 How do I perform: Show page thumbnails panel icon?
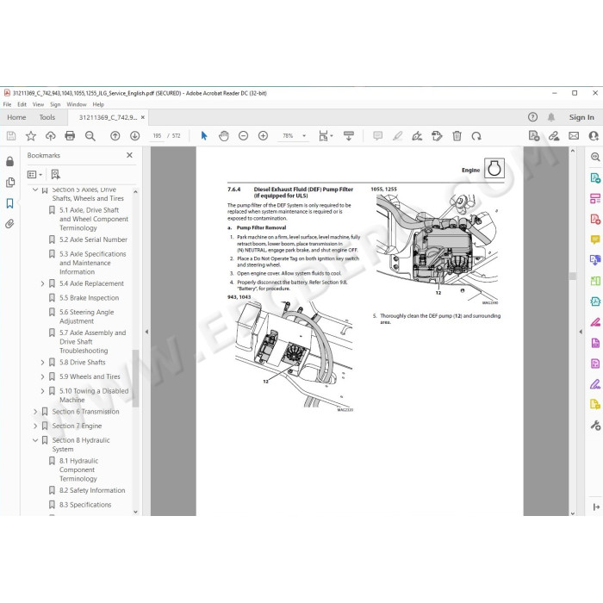click(10, 183)
